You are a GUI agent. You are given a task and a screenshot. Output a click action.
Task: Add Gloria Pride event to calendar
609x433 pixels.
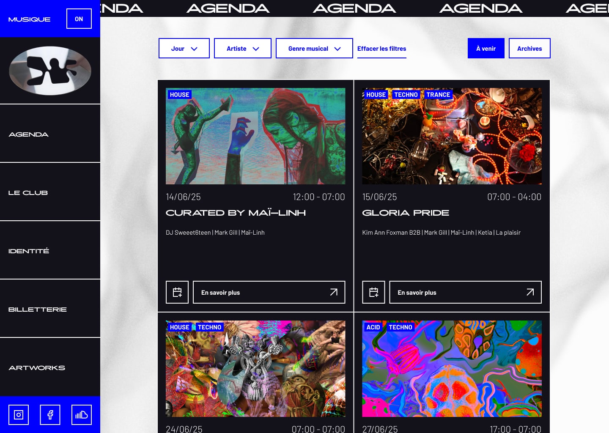click(373, 292)
